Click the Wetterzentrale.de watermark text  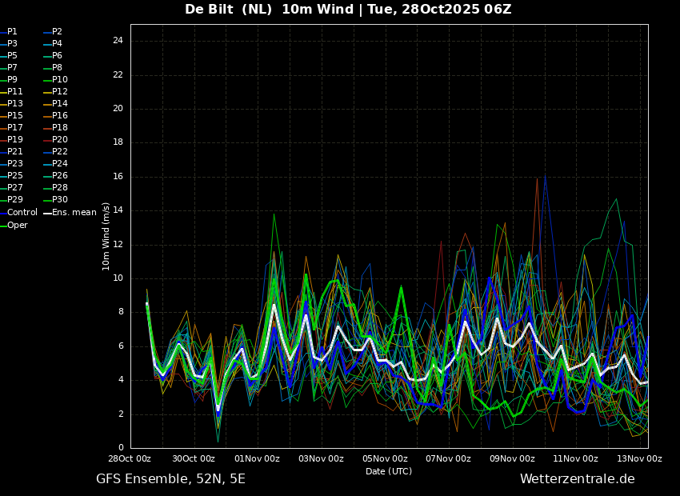click(x=578, y=479)
